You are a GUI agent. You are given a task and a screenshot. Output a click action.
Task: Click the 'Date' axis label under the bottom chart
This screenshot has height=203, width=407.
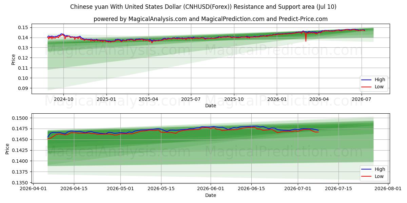click(211, 195)
